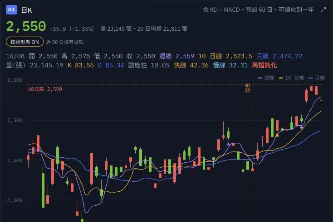Click the 10/08 date label
Image resolution: width=333 pixels, height=222 pixels.
click(15, 56)
